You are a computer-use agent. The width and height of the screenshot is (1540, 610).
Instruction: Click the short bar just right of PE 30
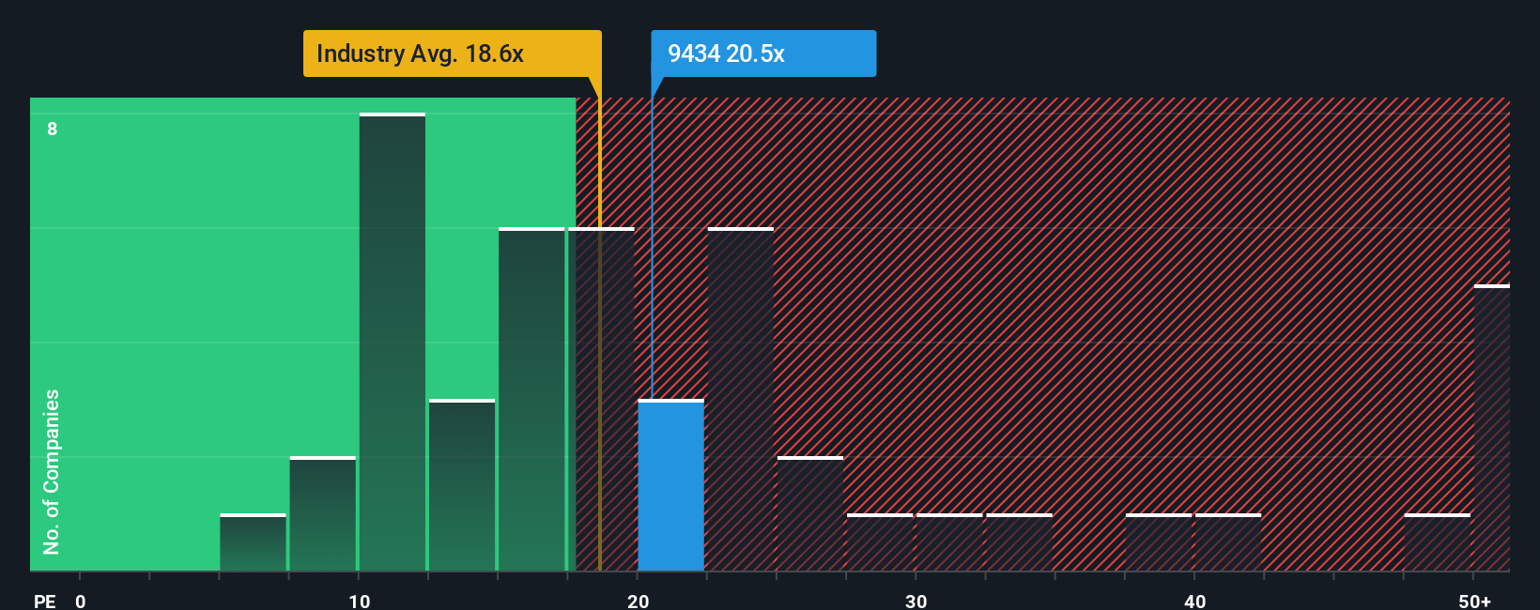949,542
